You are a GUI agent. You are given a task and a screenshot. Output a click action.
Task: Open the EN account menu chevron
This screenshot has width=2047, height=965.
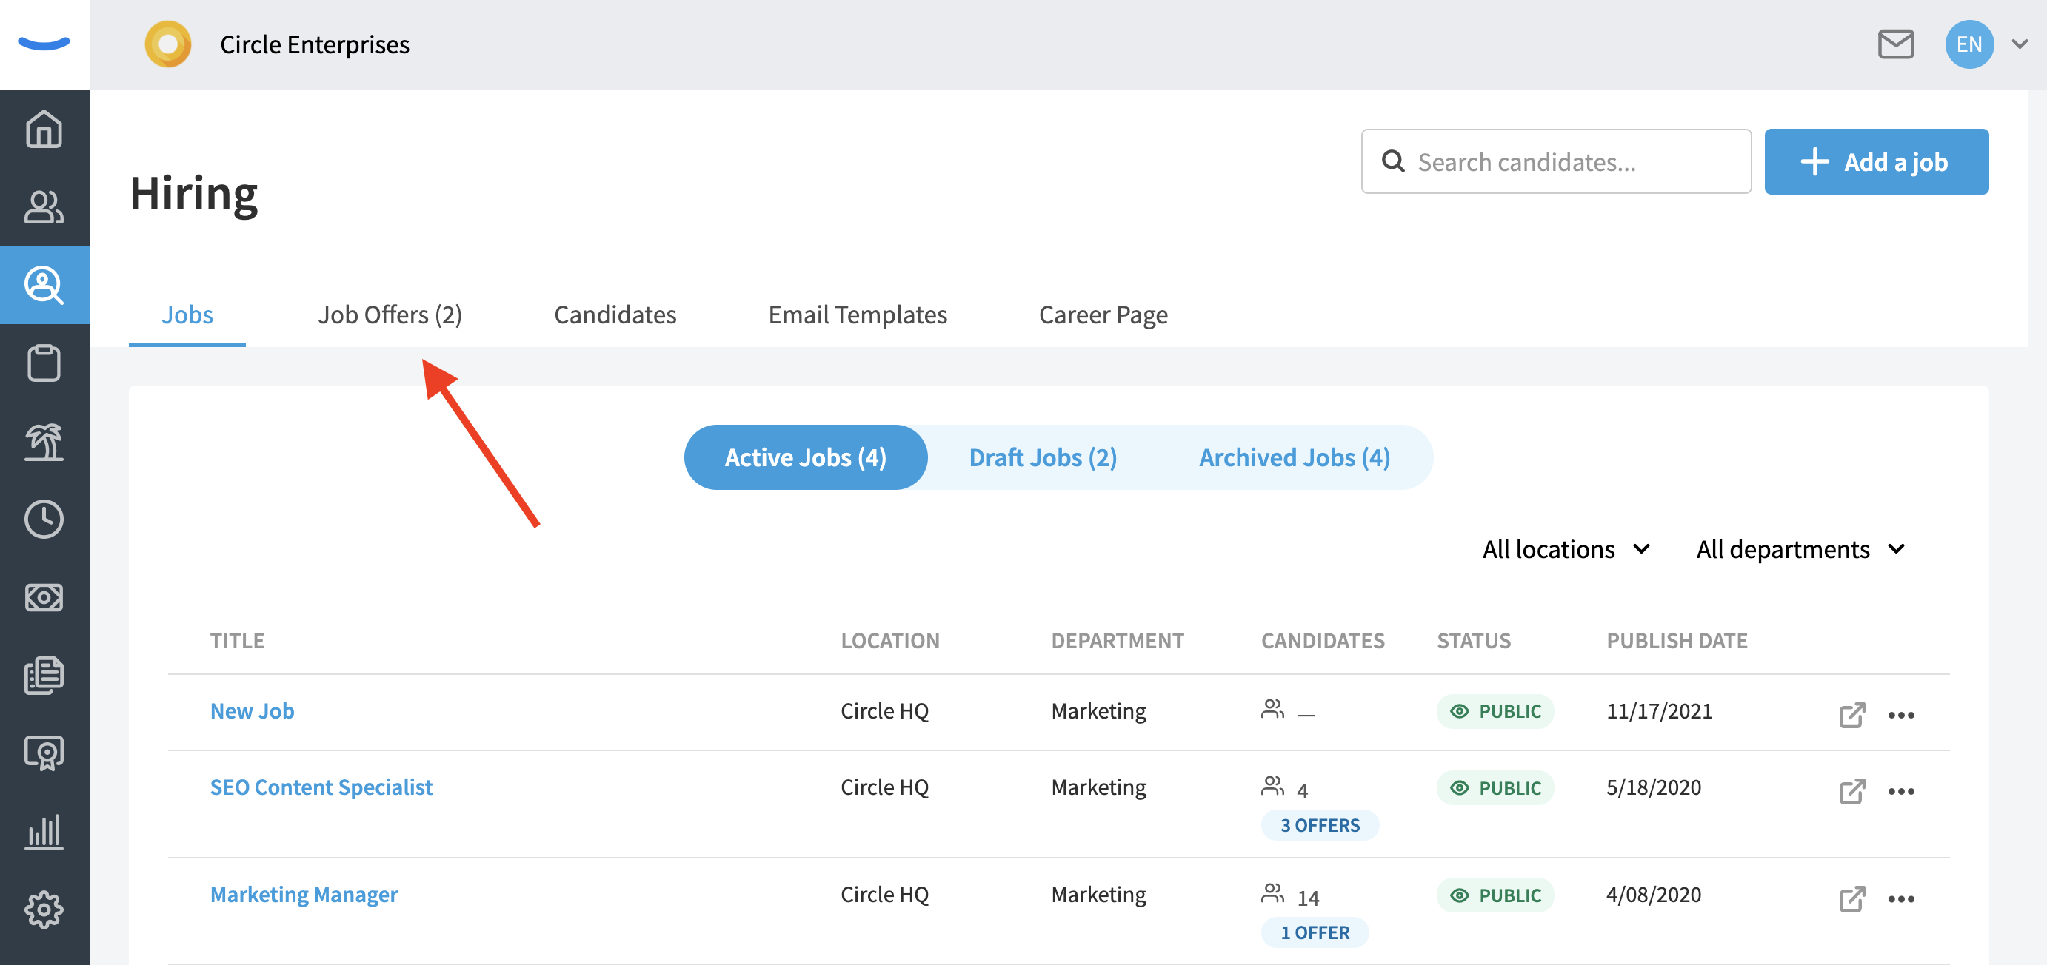(2021, 44)
